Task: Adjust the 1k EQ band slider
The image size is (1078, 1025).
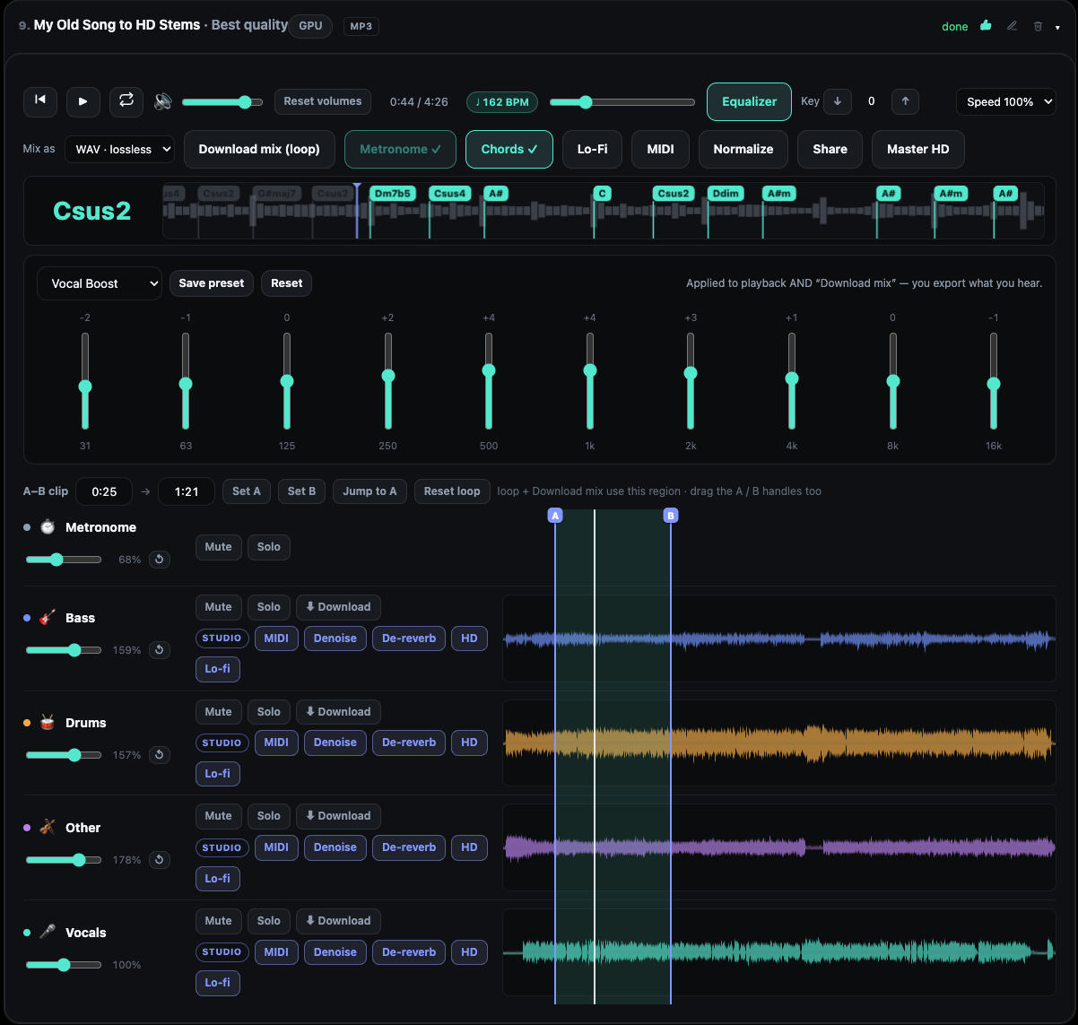Action: [590, 381]
